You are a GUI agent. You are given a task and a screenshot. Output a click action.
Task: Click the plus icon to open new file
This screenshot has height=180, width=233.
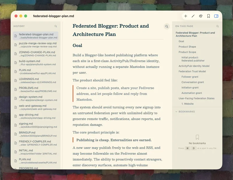pyautogui.click(x=186, y=16)
